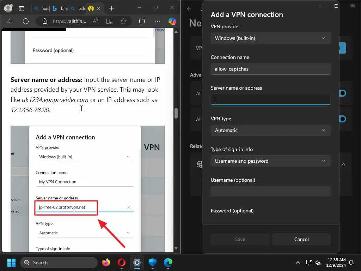Switch to the first 'adc' search tab

[x=42, y=8]
